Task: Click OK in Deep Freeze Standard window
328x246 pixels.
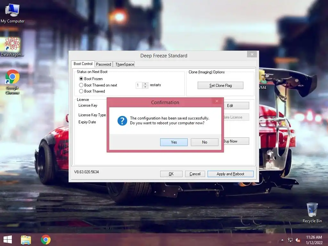Action: tap(171, 174)
